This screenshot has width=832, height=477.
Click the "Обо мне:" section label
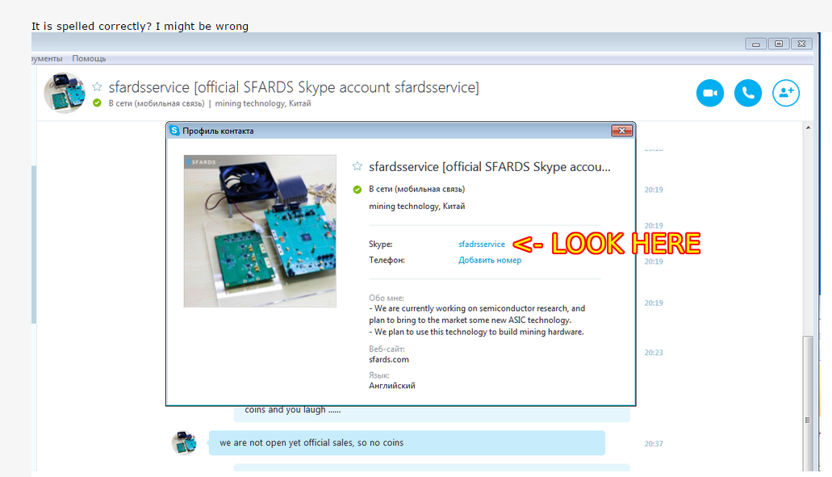coord(387,298)
